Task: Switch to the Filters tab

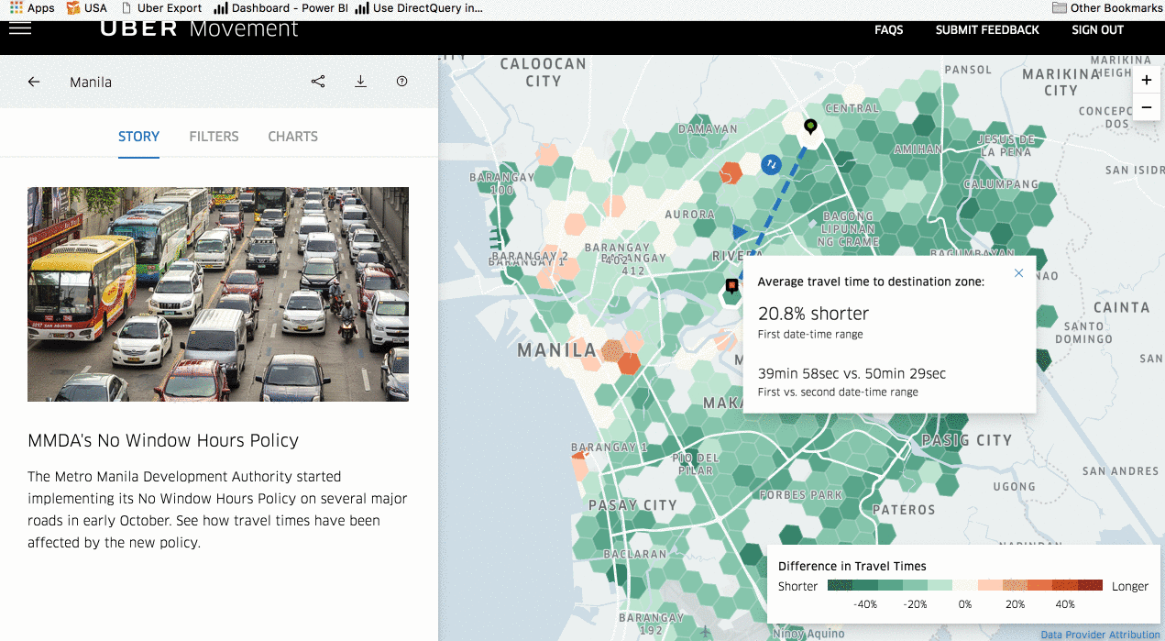Action: (214, 137)
